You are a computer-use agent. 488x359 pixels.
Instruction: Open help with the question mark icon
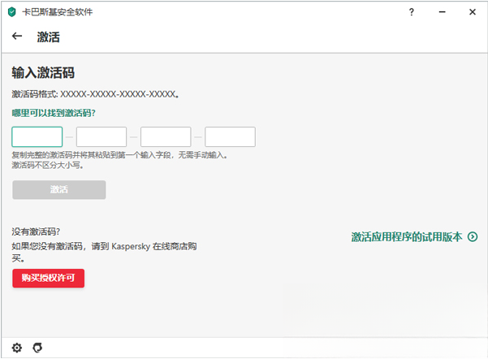click(412, 12)
